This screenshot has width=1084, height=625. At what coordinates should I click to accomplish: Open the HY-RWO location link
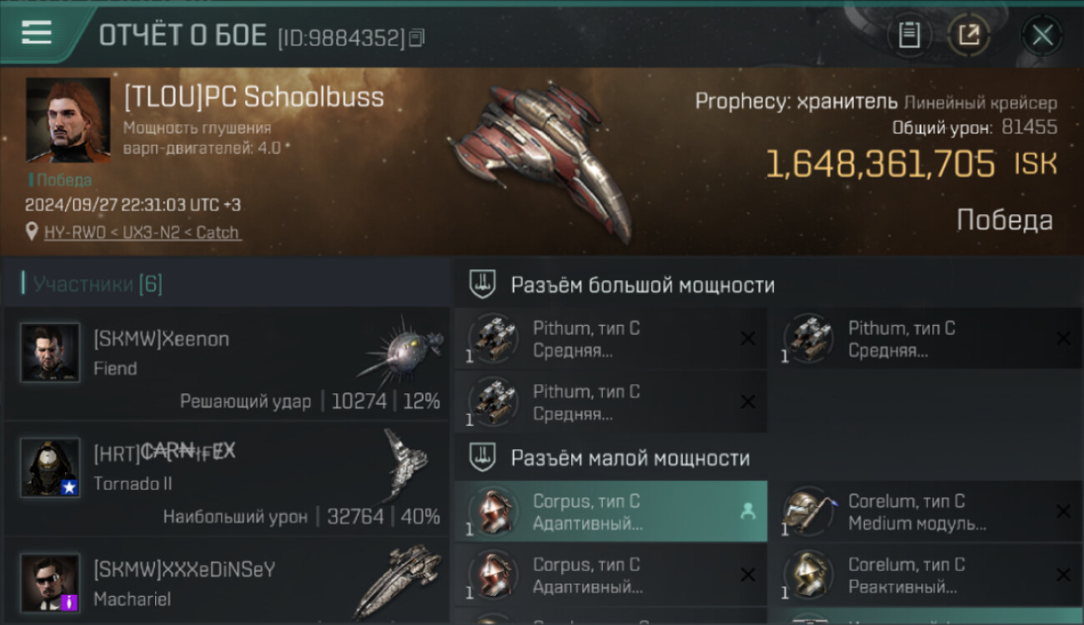tap(143, 232)
